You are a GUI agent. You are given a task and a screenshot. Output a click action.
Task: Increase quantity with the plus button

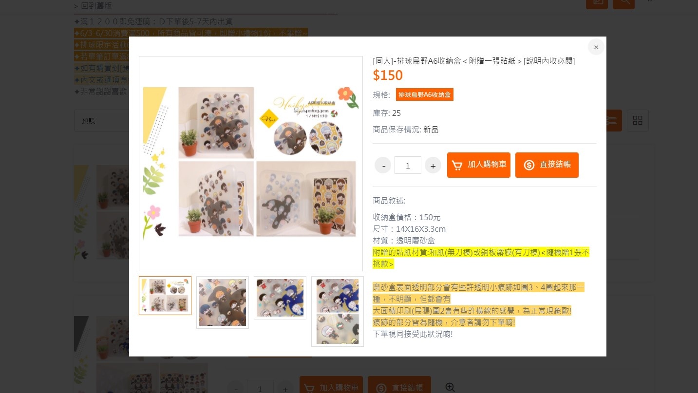[433, 166]
